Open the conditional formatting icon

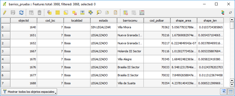(223, 13)
